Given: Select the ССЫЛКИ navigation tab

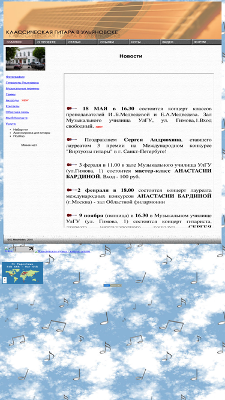Looking at the screenshot, I should (113, 42).
